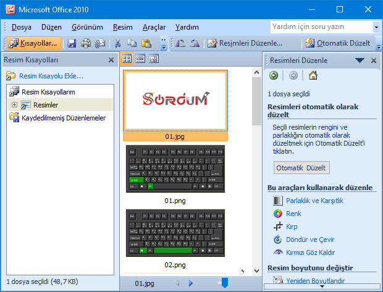Click the 01.jpg file name label under thumbnail
Viewport: 383px width, 292px height.
click(175, 136)
